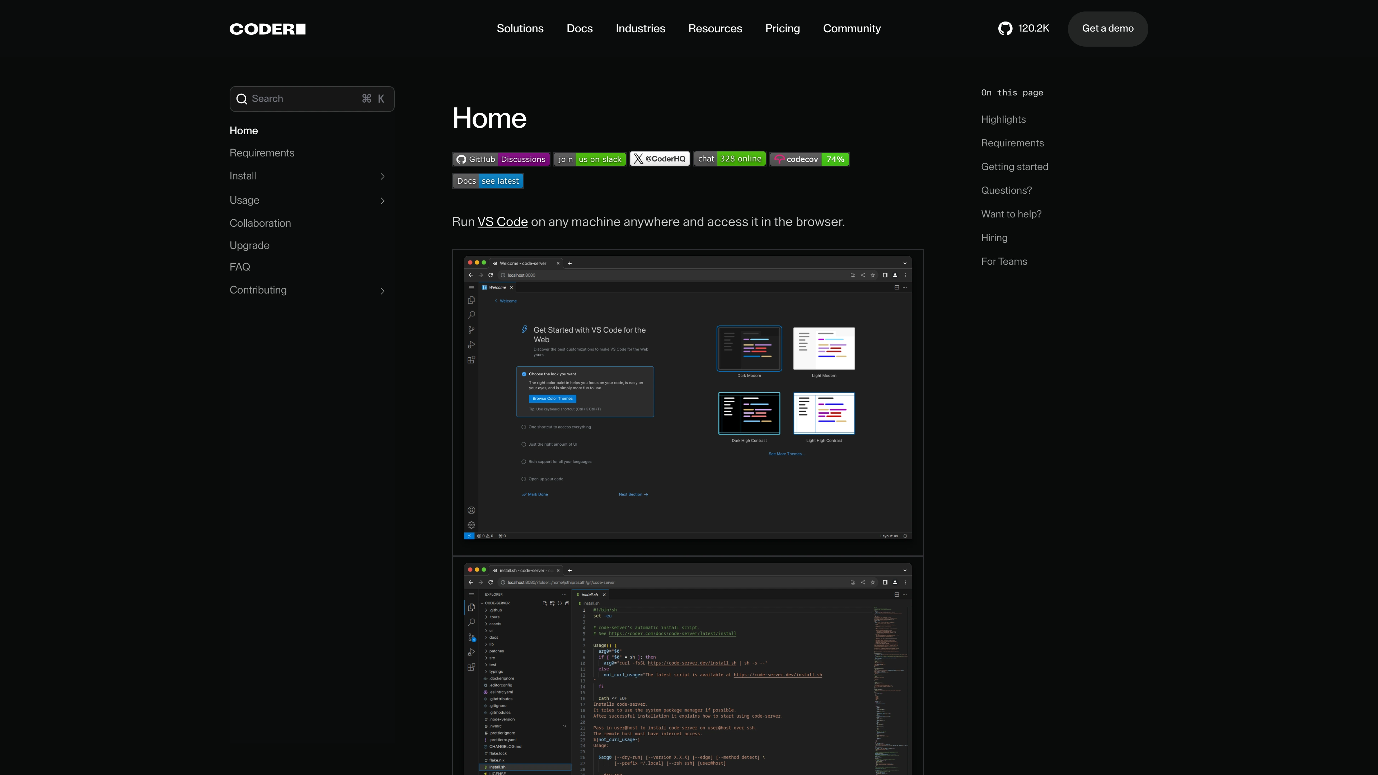Select the Dark High Contrast theme preview
Viewport: 1378px width, 775px height.
[749, 413]
